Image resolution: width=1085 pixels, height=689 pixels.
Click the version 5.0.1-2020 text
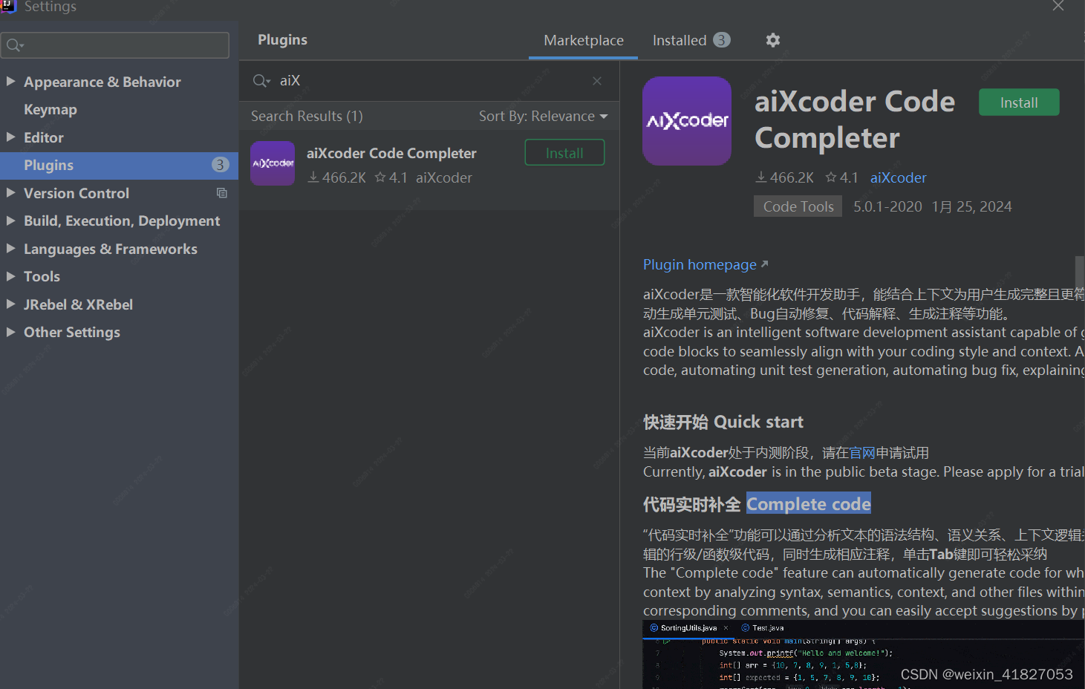(x=887, y=206)
